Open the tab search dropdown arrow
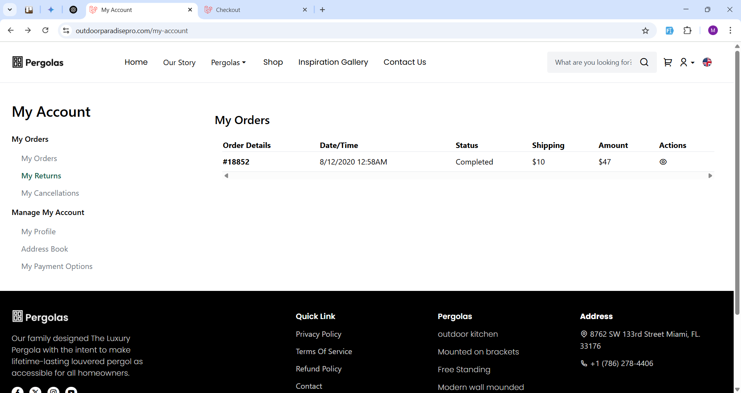 pos(10,10)
